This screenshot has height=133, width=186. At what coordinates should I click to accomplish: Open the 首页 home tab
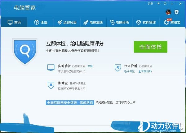[14, 22]
